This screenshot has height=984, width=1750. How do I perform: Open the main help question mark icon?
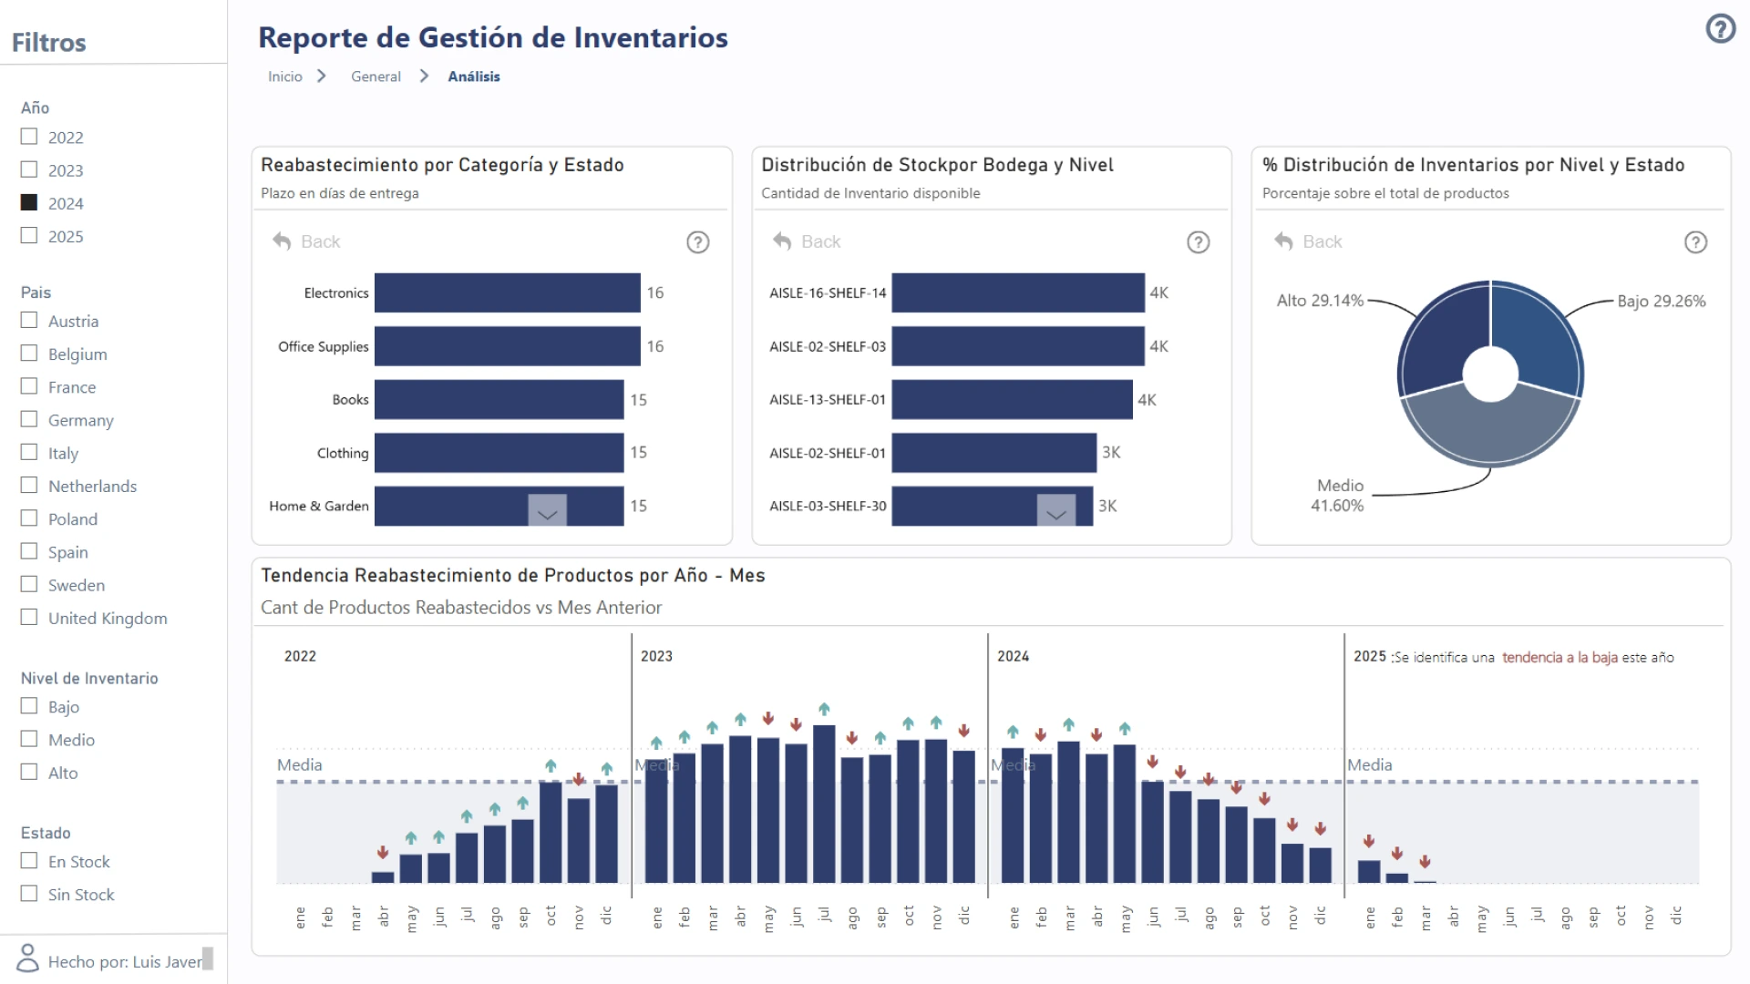[x=1720, y=29]
